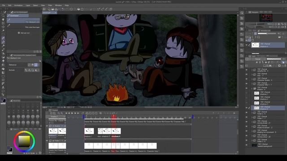Pick a shade in the color square

pyautogui.click(x=24, y=141)
